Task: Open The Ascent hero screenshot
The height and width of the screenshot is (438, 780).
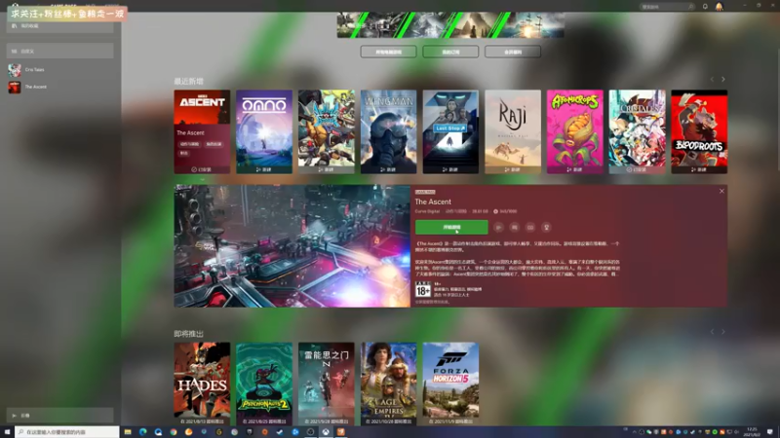Action: [292, 246]
